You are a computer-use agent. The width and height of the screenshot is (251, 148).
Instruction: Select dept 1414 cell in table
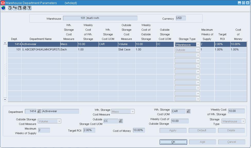coord(15,44)
